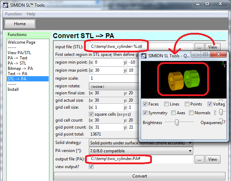
Task: Select Bitmap -> PA function
Action: 20,68
